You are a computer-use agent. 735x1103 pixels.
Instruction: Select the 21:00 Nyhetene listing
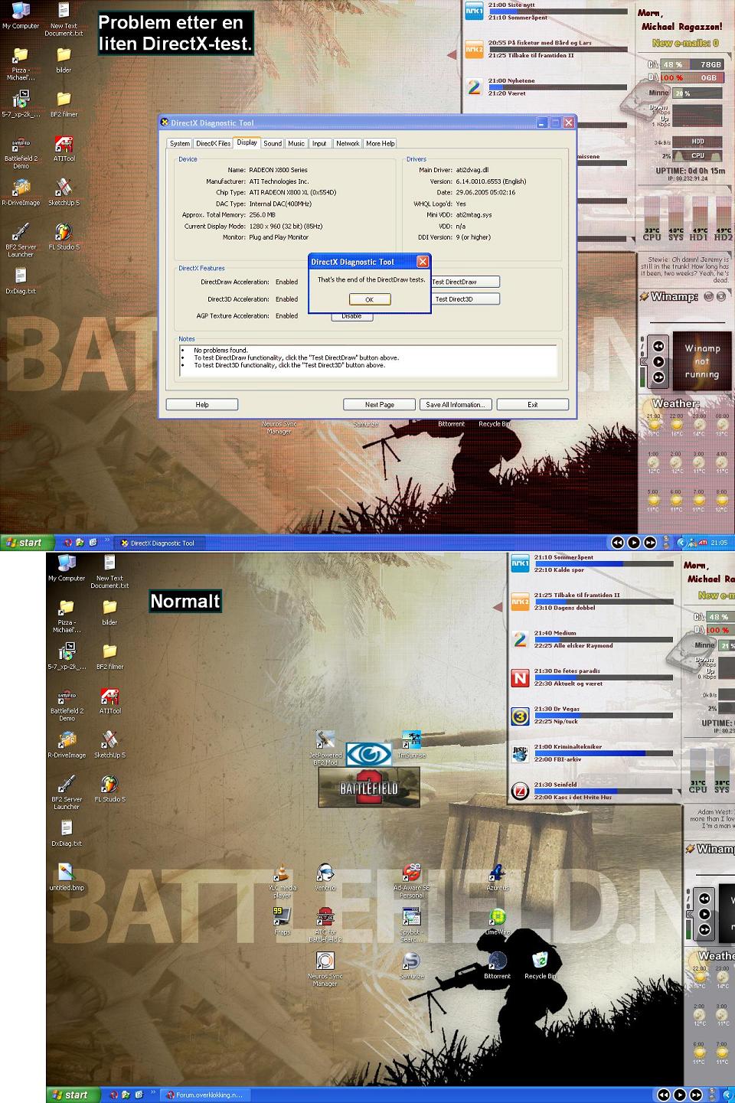tap(511, 80)
